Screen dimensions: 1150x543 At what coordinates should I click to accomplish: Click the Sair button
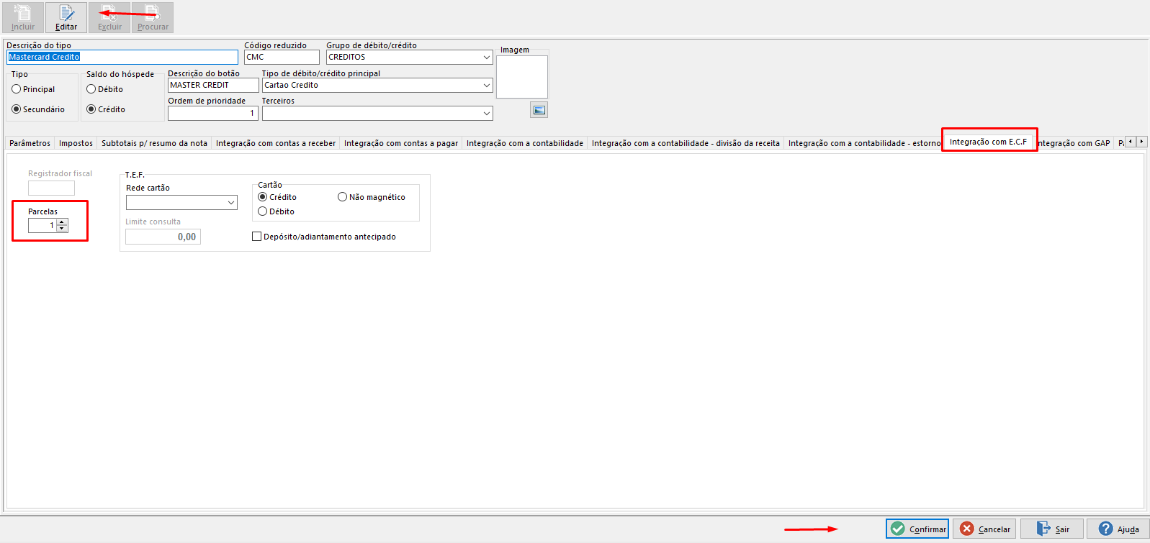(1051, 529)
